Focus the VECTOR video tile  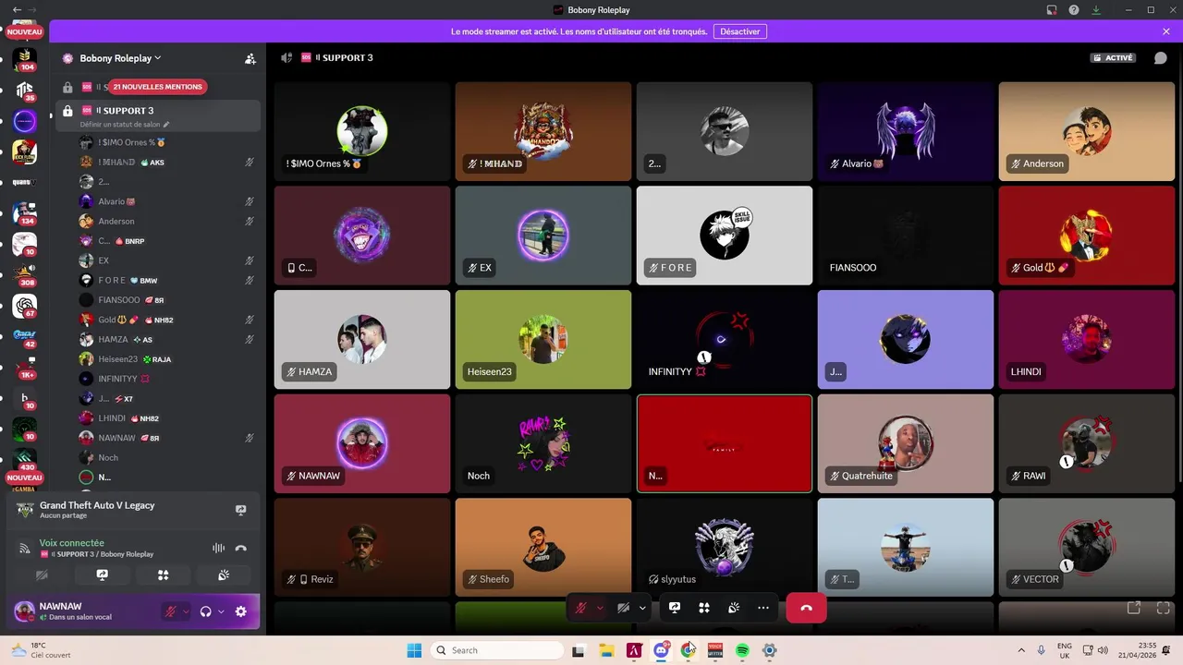click(1087, 547)
